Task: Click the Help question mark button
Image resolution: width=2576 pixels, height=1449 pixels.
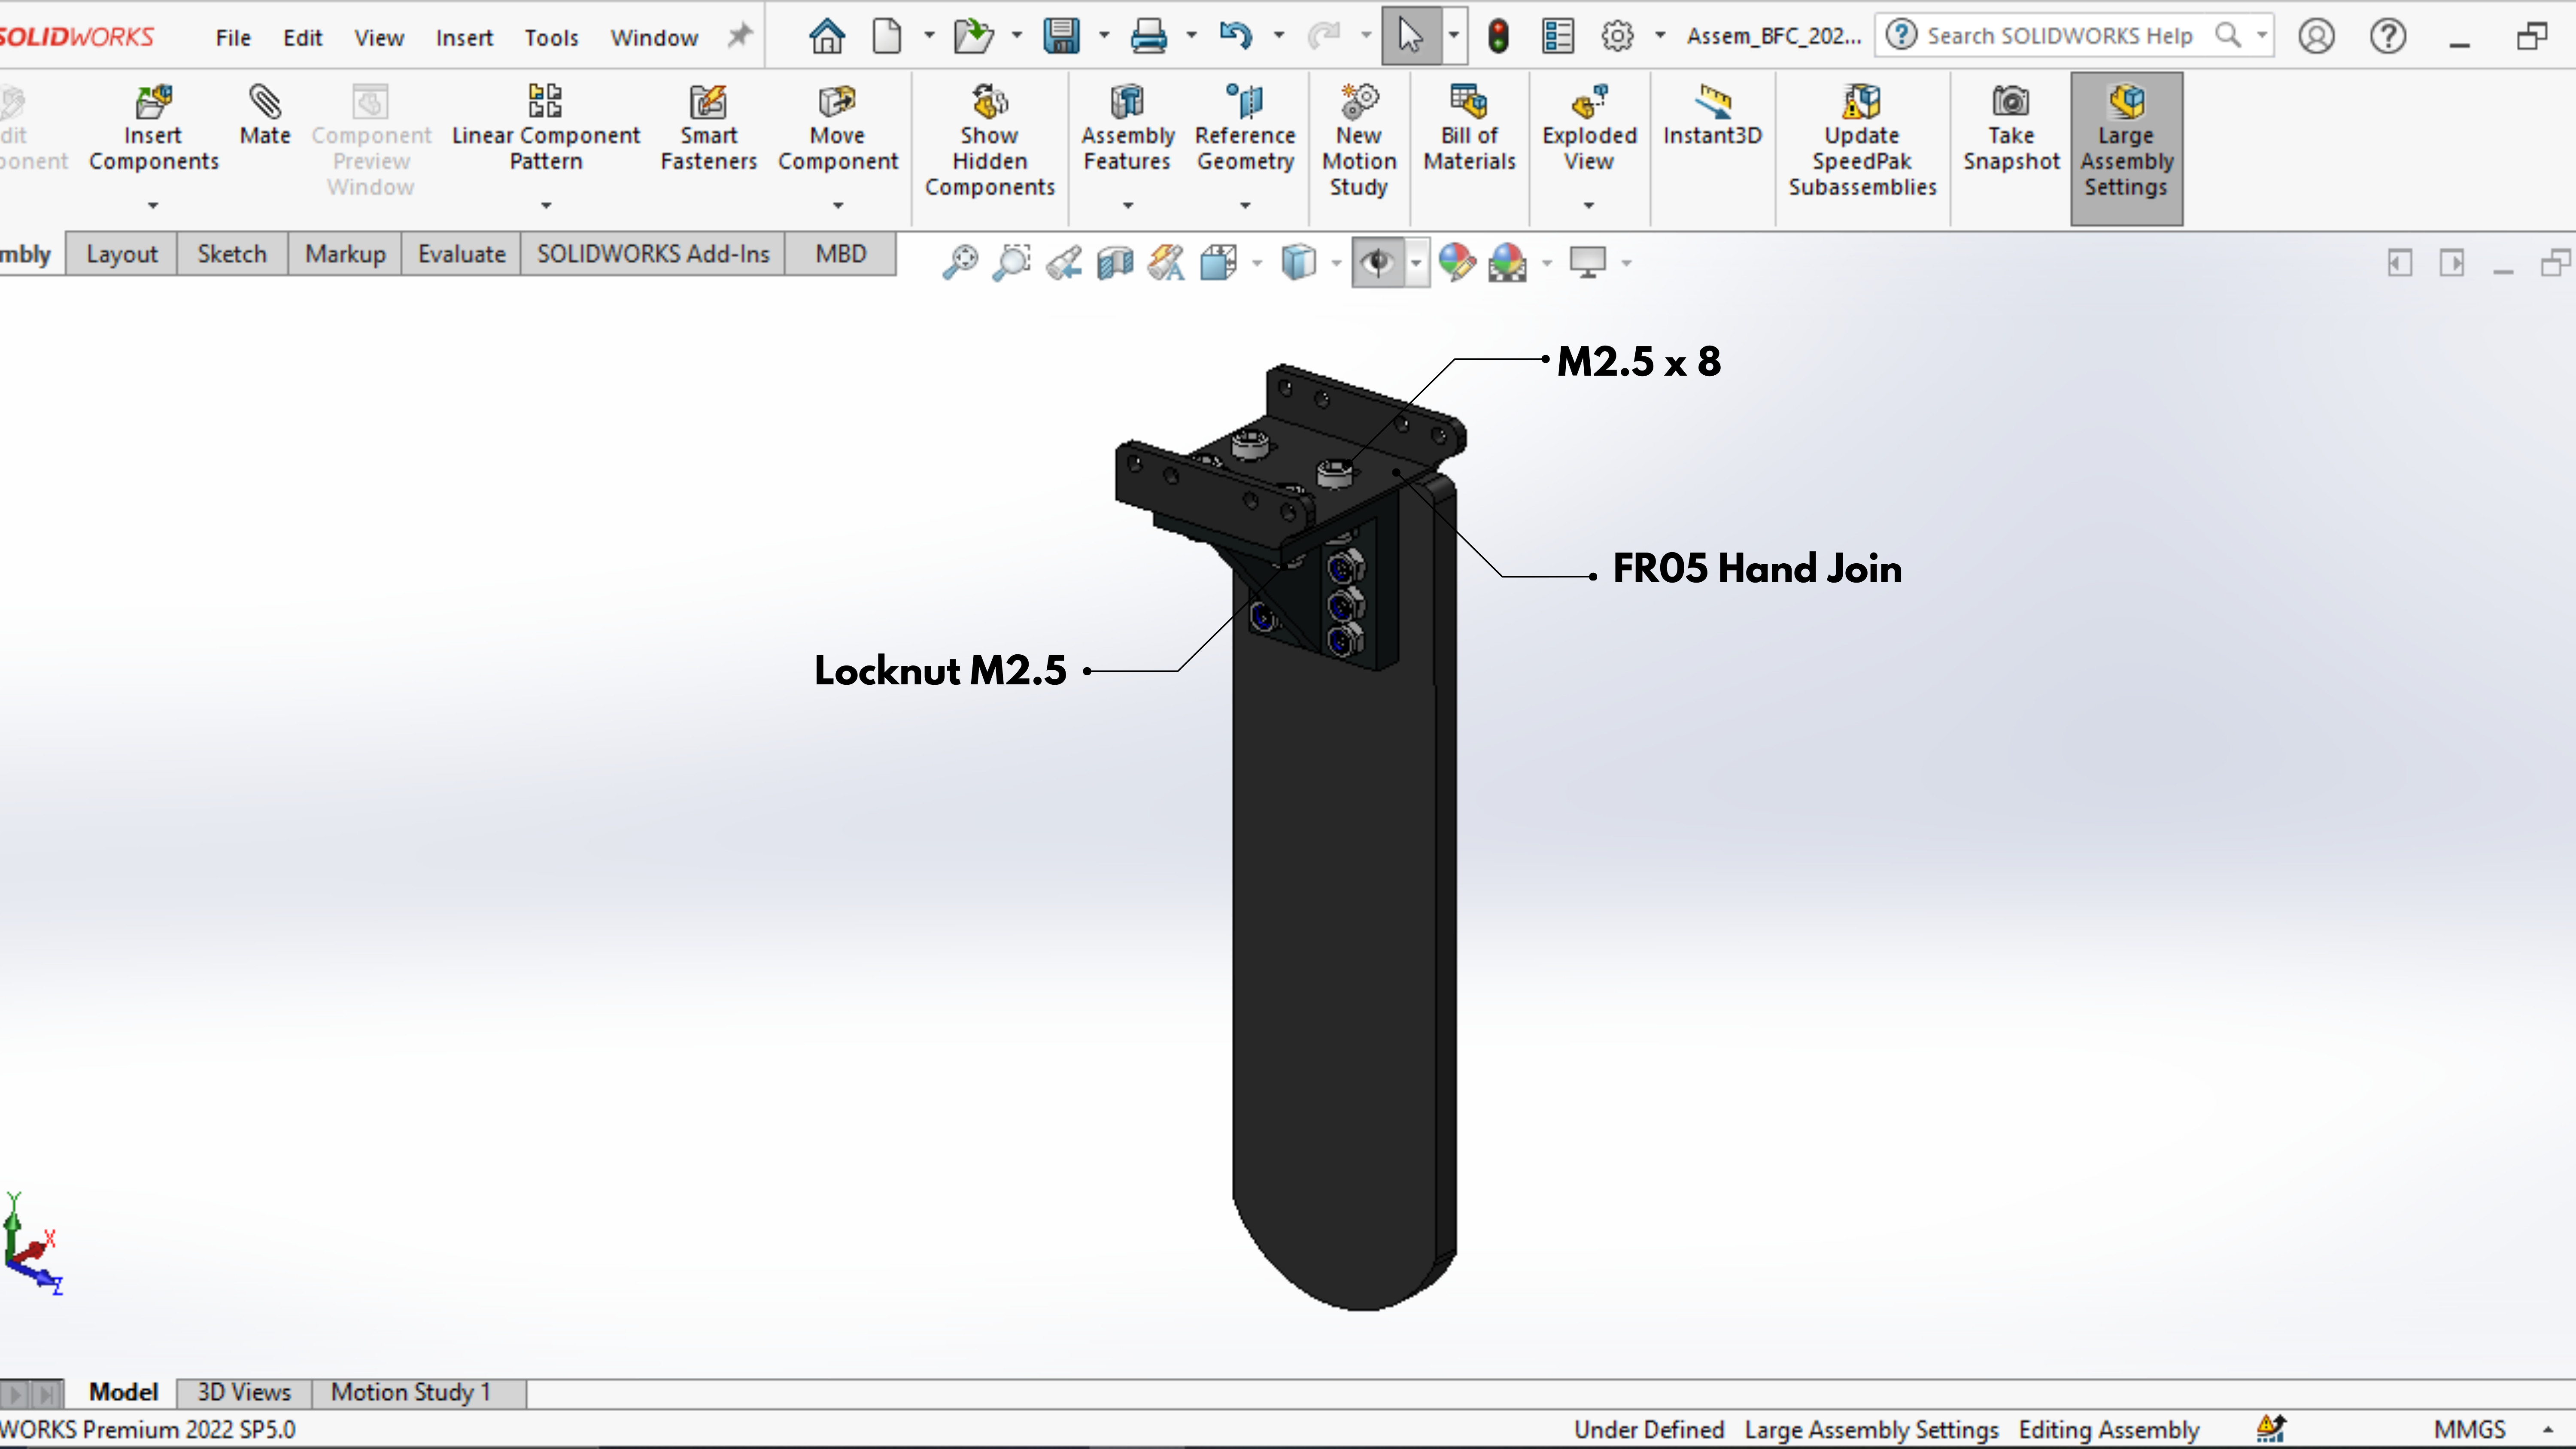Action: pyautogui.click(x=2388, y=36)
